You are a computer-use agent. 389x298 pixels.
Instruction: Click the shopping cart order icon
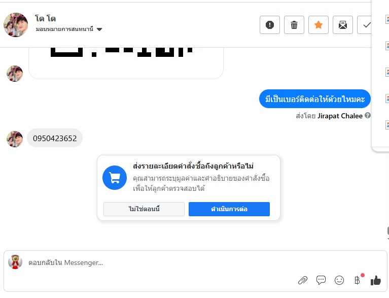[115, 178]
